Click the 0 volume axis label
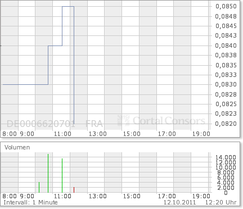This screenshot has height=209, width=243. click(226, 193)
